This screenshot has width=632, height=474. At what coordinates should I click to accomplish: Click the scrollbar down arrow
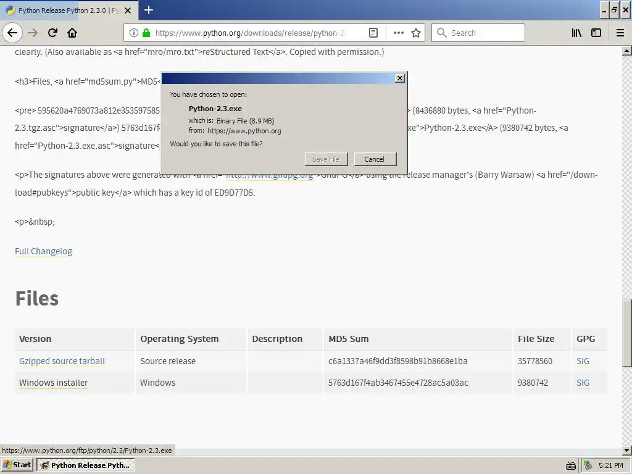pyautogui.click(x=627, y=450)
